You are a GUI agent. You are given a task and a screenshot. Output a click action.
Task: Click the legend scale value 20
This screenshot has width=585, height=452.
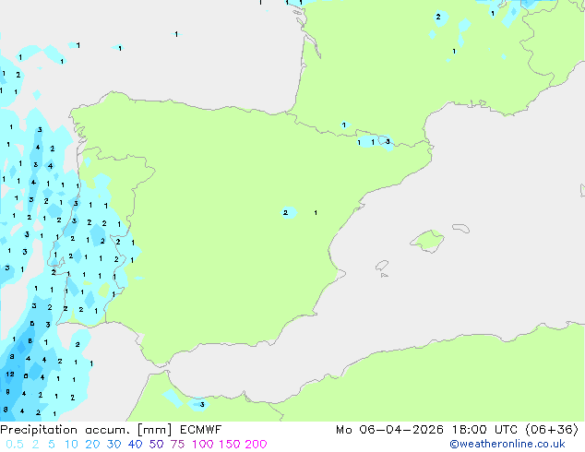pos(92,445)
